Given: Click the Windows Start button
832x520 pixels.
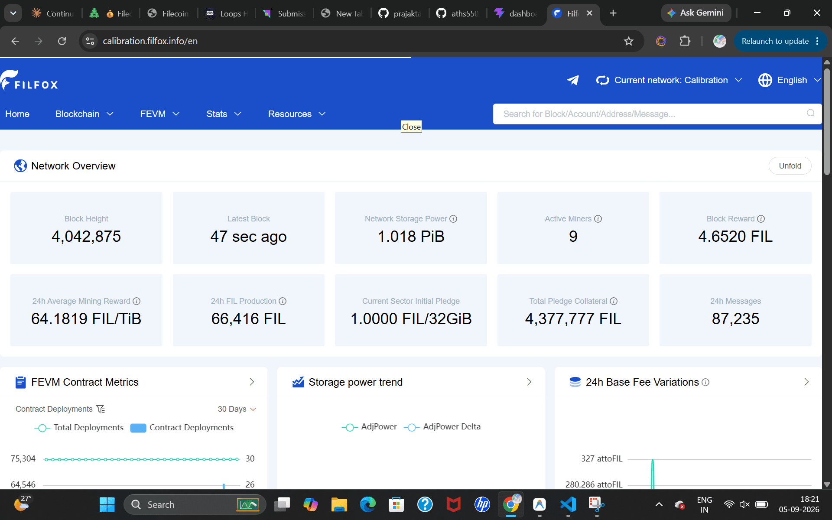Looking at the screenshot, I should [107, 504].
